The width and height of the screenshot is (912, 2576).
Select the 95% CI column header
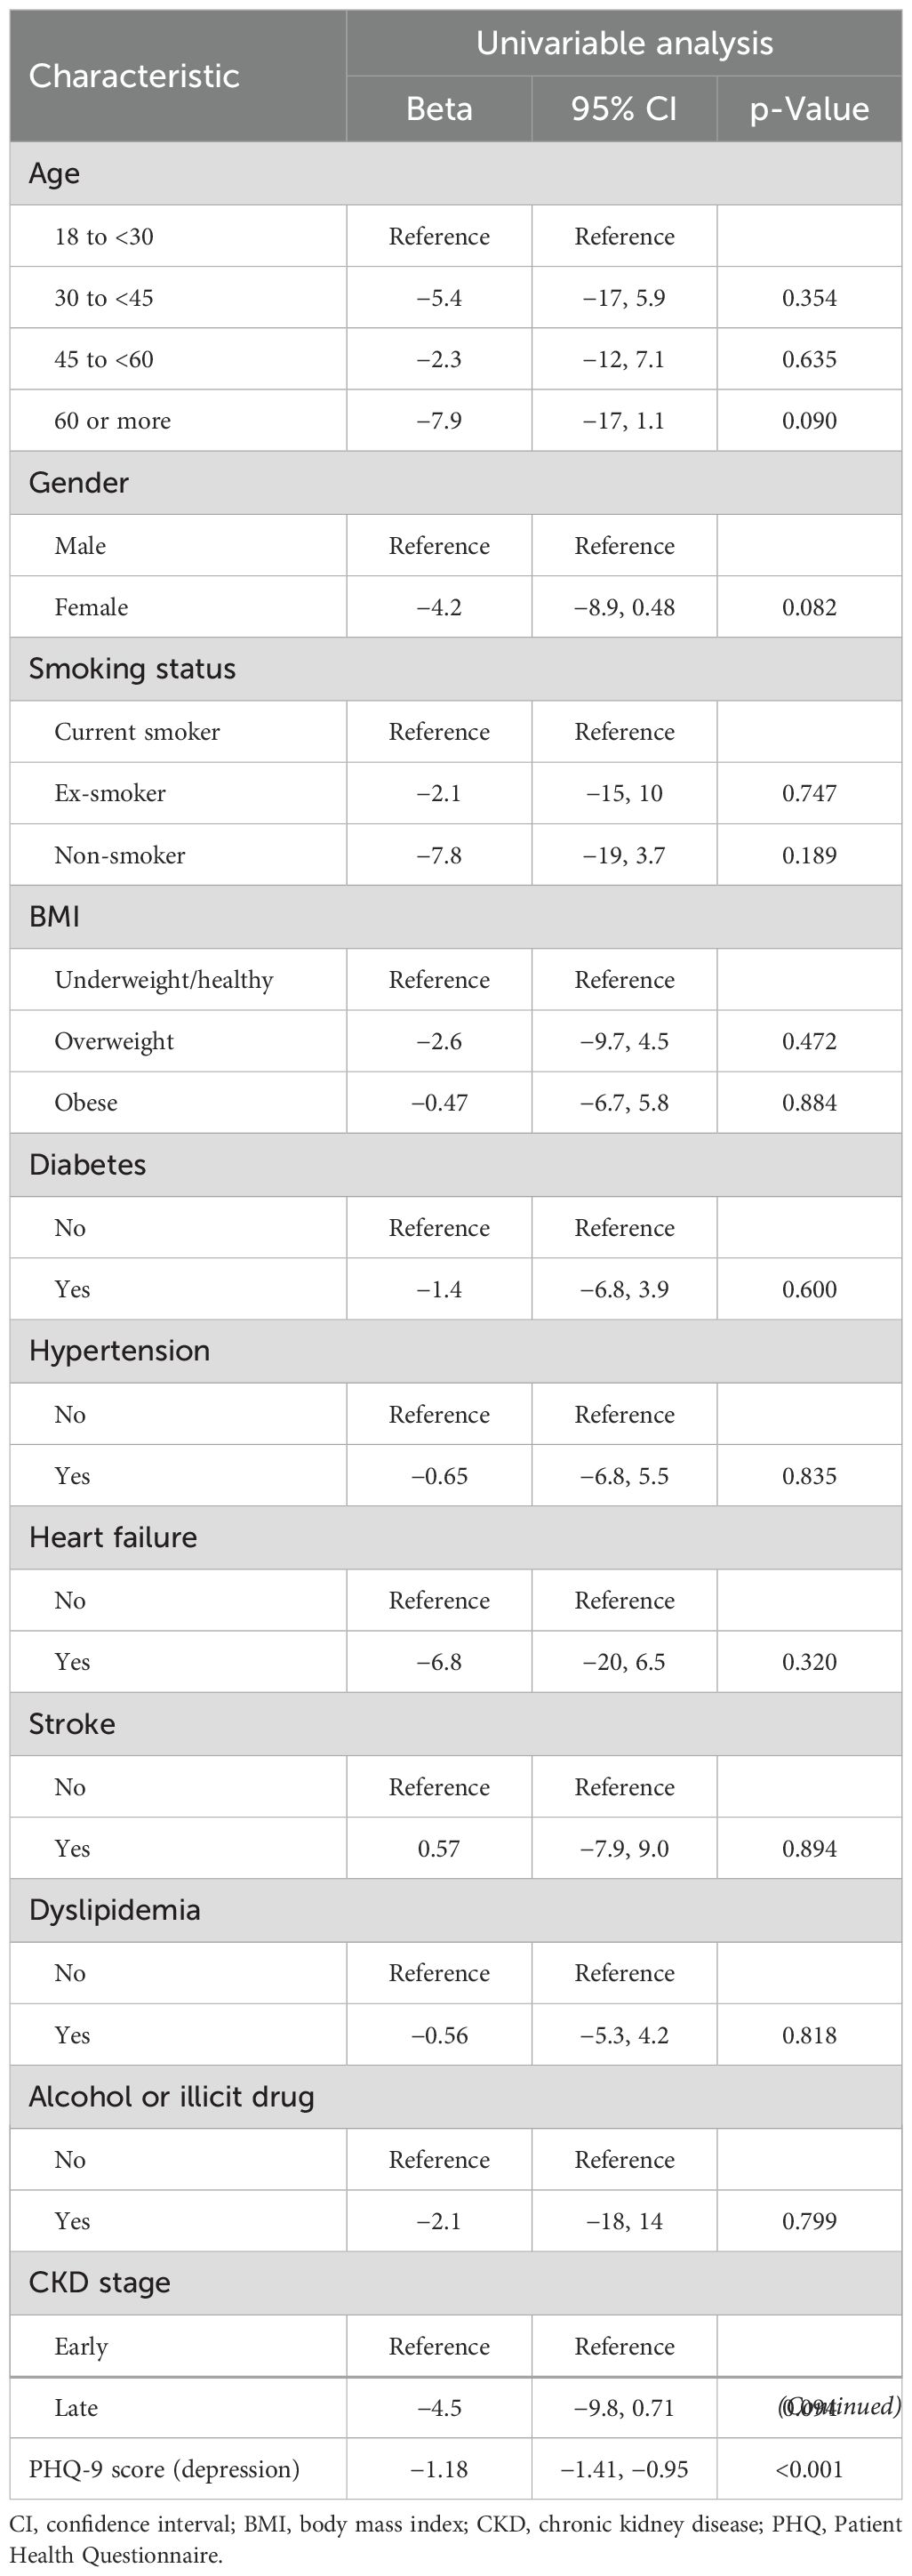coord(624,109)
